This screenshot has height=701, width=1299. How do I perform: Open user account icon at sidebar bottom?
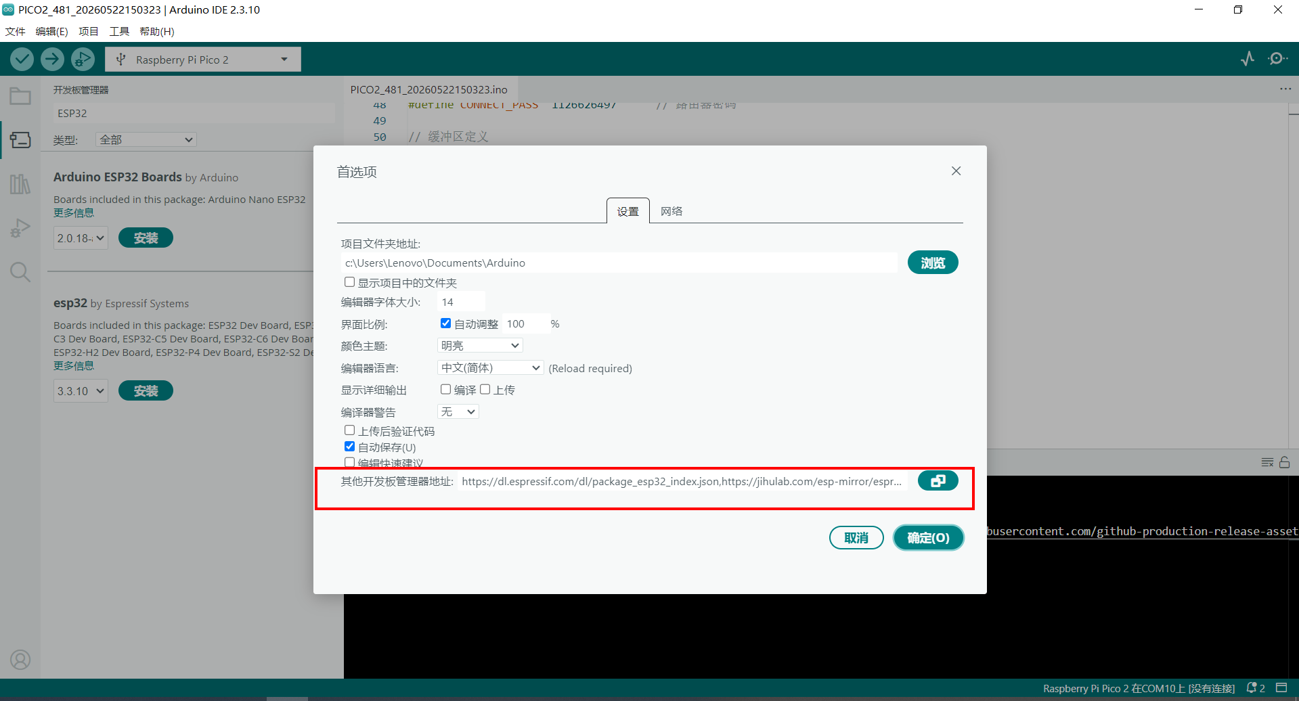[20, 660]
